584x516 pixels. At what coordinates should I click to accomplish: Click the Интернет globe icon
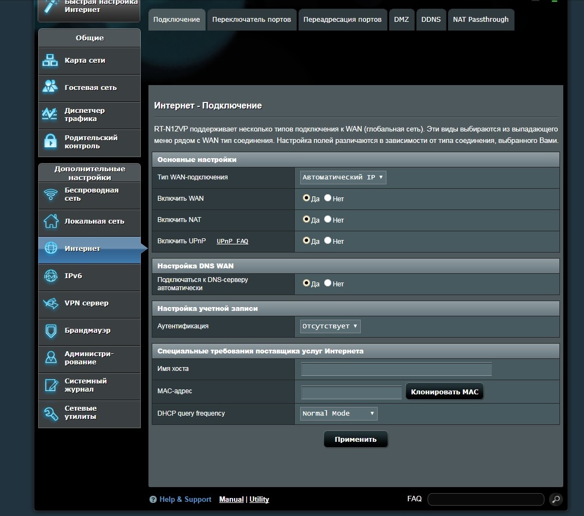coord(51,248)
